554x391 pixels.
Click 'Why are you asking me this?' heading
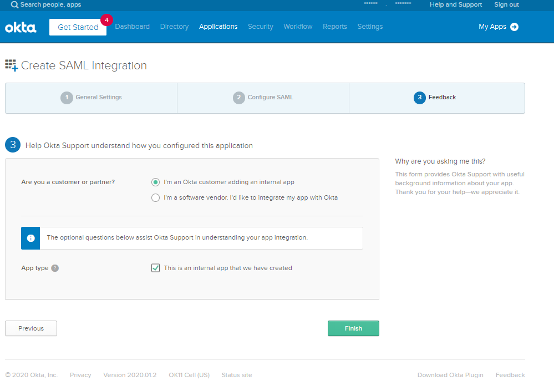440,161
